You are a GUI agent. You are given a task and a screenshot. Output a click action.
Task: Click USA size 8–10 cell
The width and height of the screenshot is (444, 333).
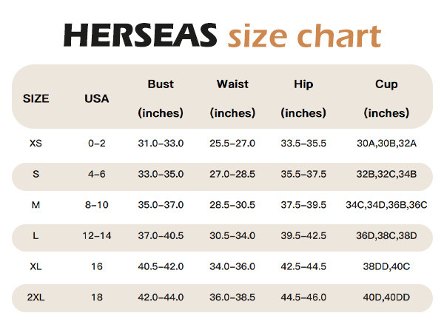pos(97,204)
